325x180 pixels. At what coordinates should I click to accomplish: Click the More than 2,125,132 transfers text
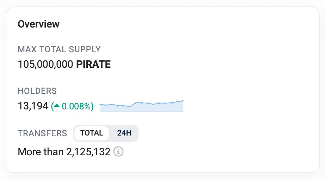pos(64,152)
